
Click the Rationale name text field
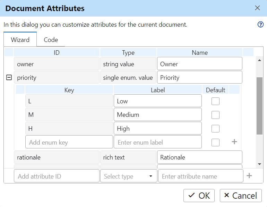199,157
